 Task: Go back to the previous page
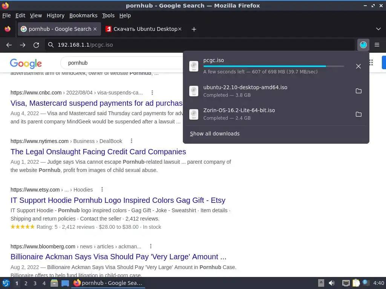(x=9, y=45)
